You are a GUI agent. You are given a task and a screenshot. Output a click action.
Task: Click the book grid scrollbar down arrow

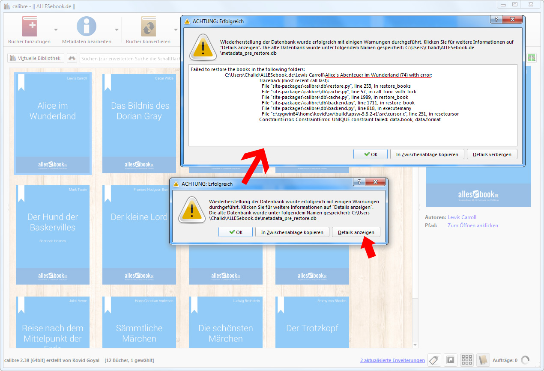click(415, 345)
